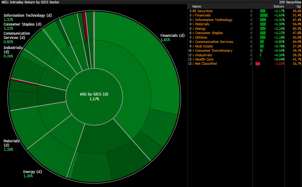This screenshot has width=302, height=187.
Task: Select the Utilities table row
Action: 201,37
